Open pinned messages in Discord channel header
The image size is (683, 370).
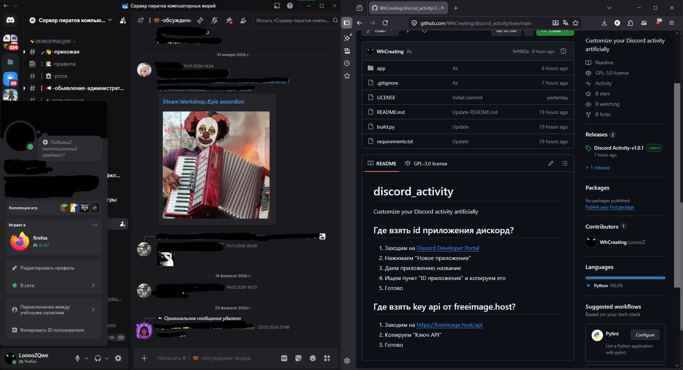(x=229, y=20)
